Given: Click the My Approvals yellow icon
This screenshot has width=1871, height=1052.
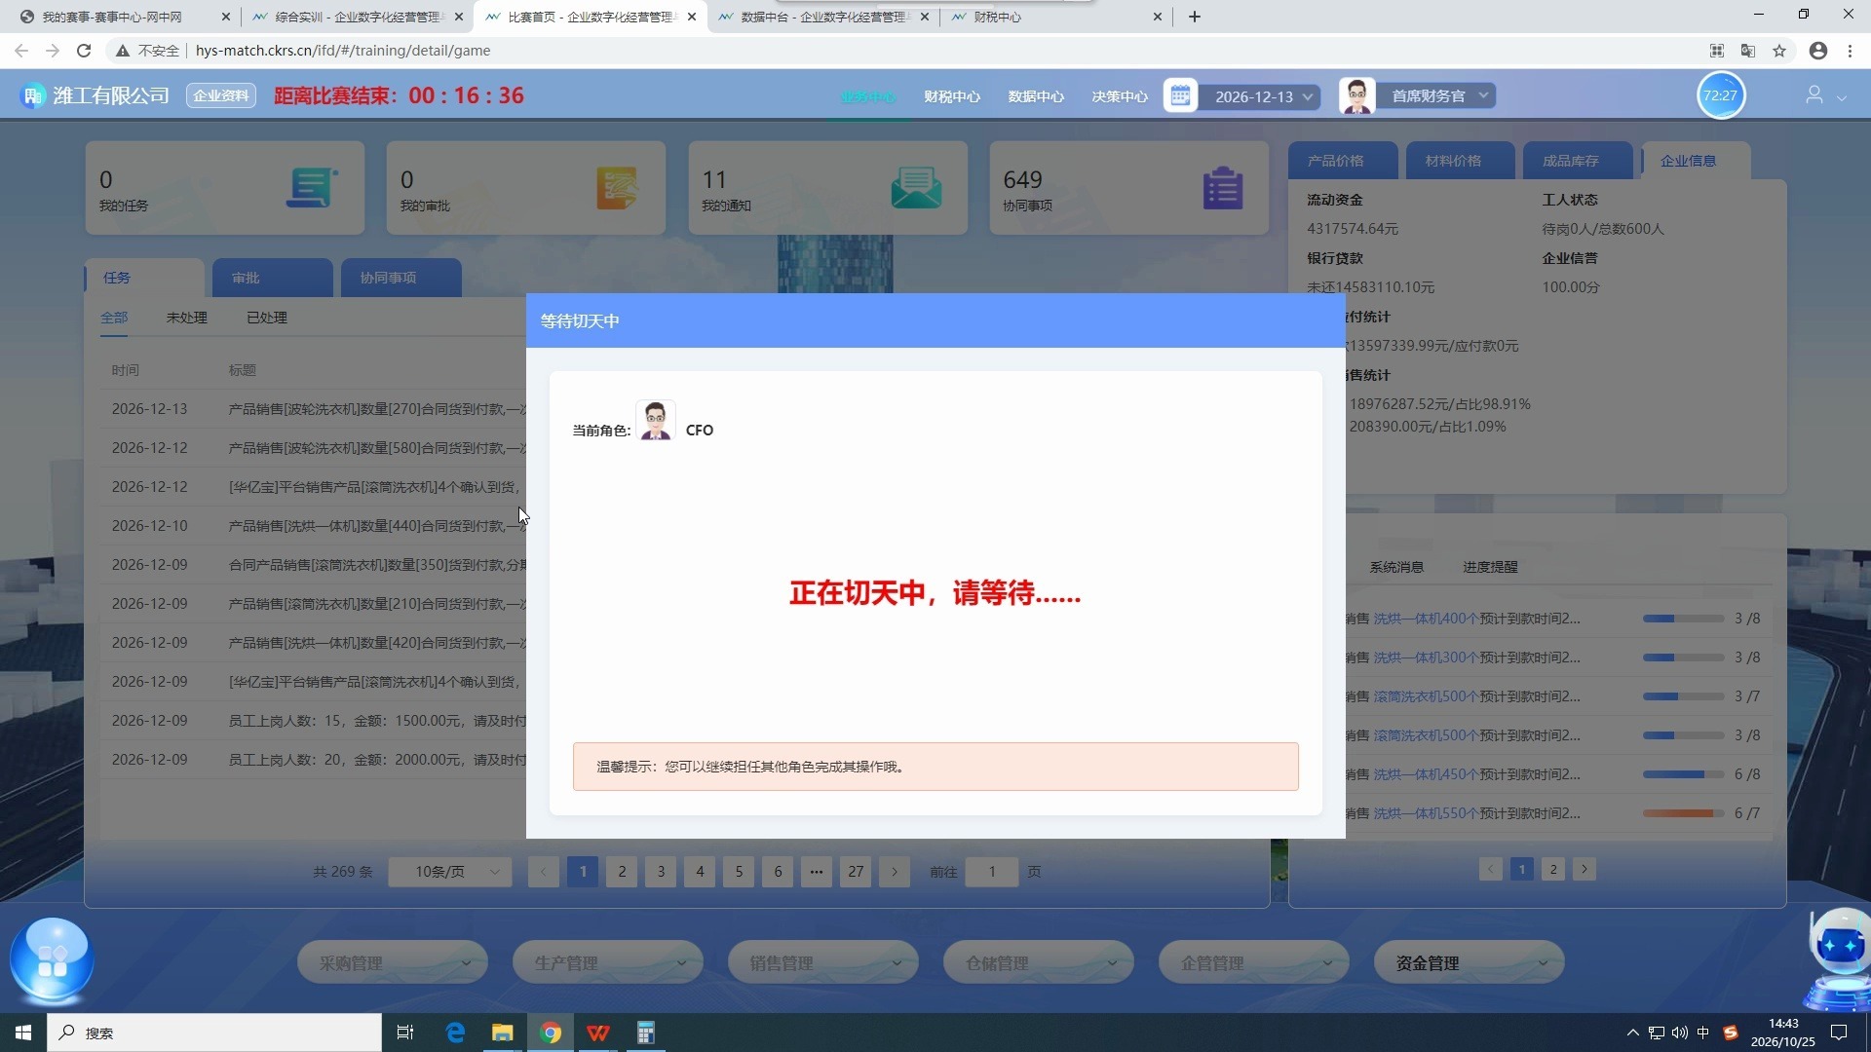Looking at the screenshot, I should tap(617, 187).
